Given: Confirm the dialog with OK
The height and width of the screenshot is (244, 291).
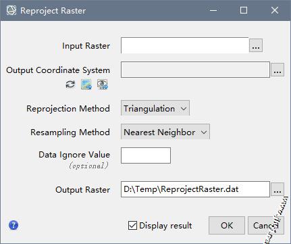Looking at the screenshot, I should [x=227, y=225].
